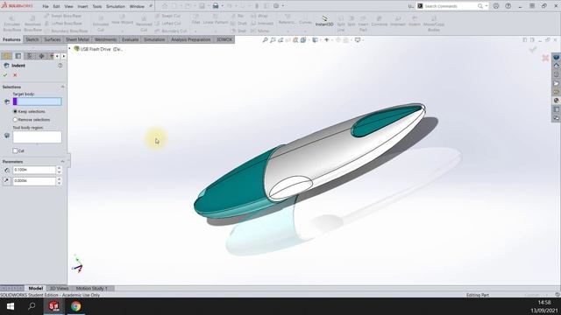Open the Appearances task pane icon

[x=557, y=101]
